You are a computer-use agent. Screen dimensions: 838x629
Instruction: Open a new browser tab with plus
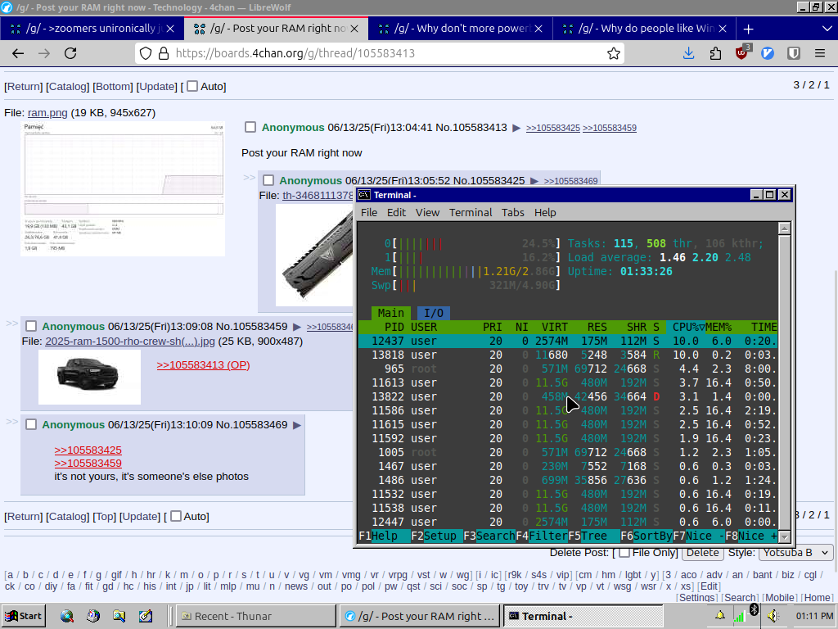click(x=748, y=29)
